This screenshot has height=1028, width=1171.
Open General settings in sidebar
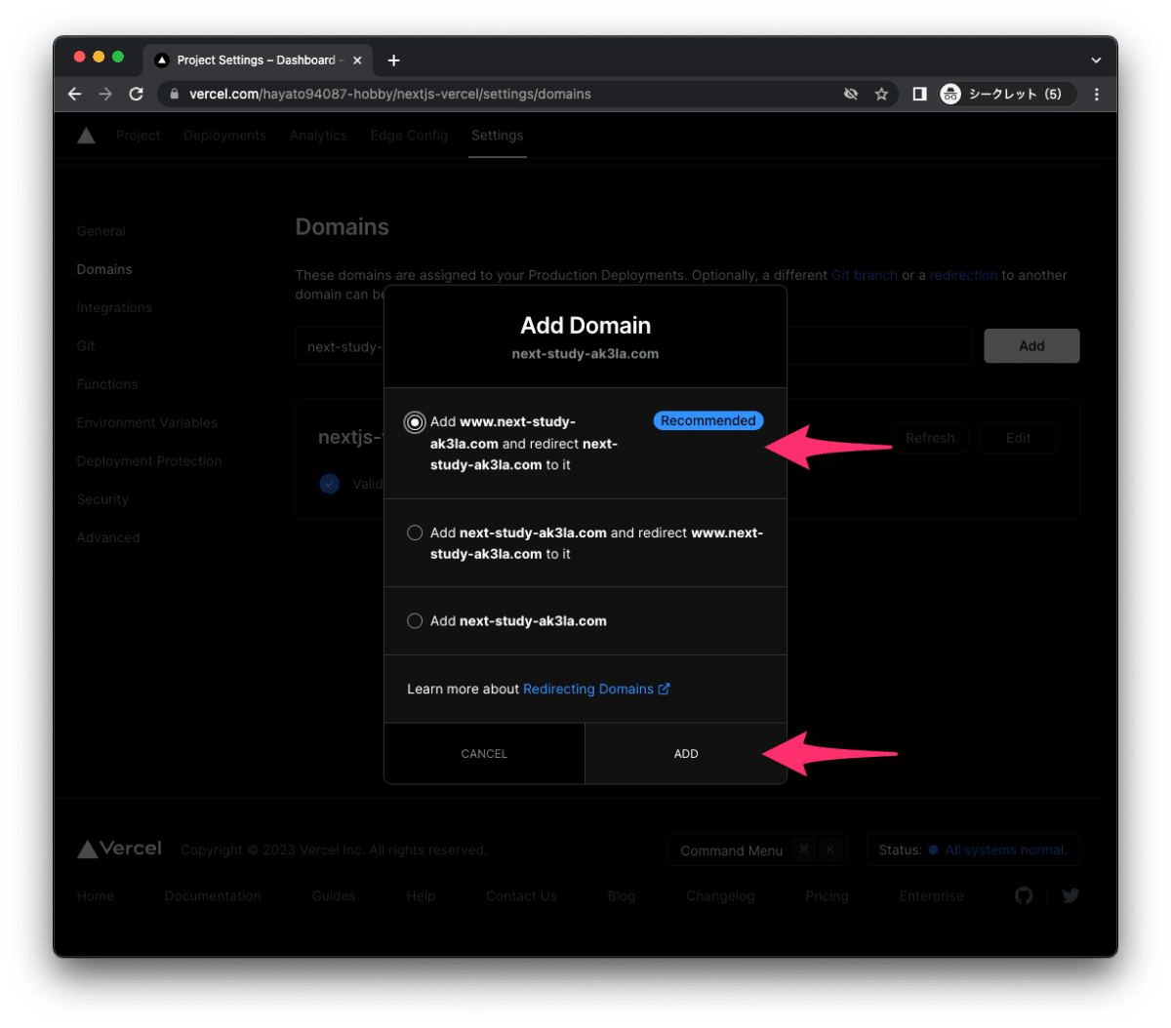pyautogui.click(x=101, y=231)
